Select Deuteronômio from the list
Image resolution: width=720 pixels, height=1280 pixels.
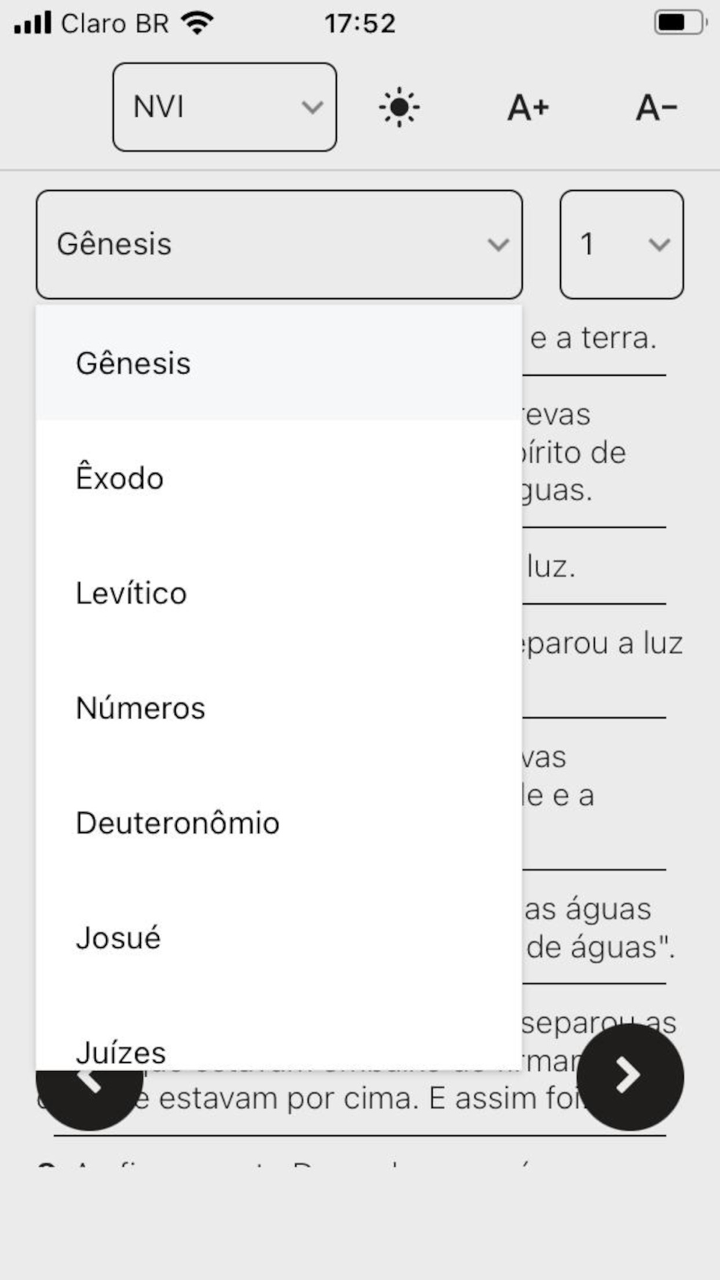coord(178,824)
